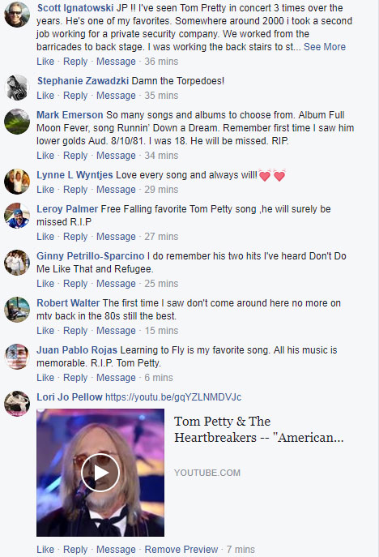The width and height of the screenshot is (379, 557).
Task: Click Stephanie Zawadzki's avatar
Action: tap(17, 88)
